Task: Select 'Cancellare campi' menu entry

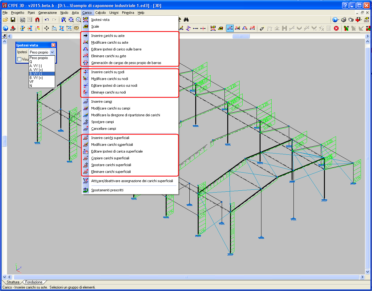Action: tap(130, 129)
